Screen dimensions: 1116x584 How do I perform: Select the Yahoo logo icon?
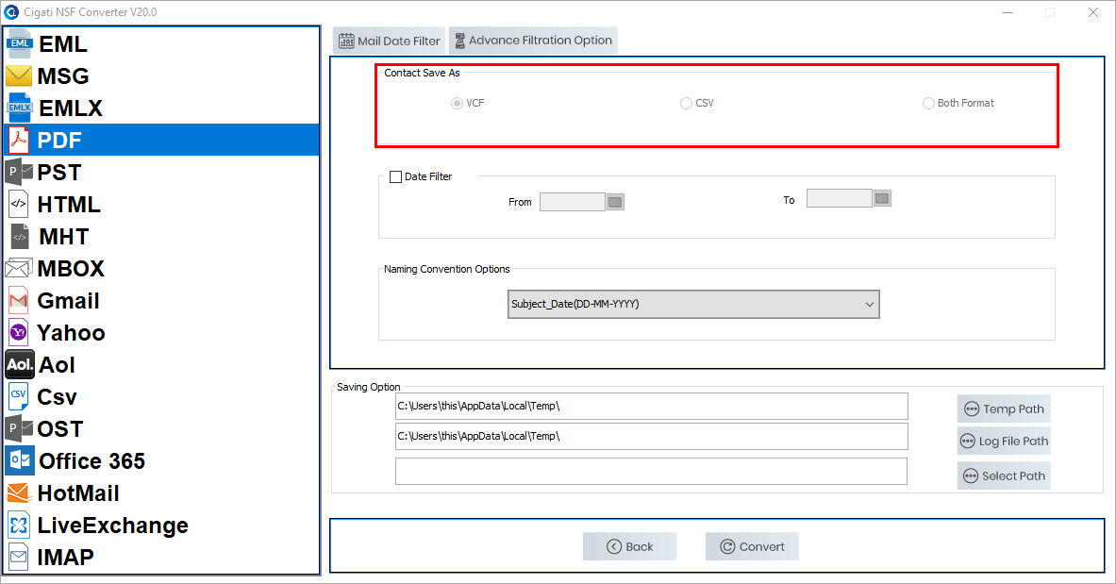pyautogui.click(x=19, y=333)
